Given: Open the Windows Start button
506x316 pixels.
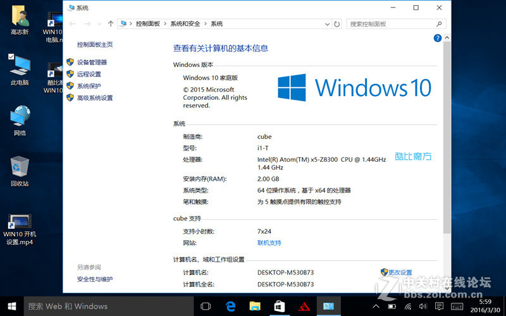Looking at the screenshot, I should pyautogui.click(x=12, y=307).
